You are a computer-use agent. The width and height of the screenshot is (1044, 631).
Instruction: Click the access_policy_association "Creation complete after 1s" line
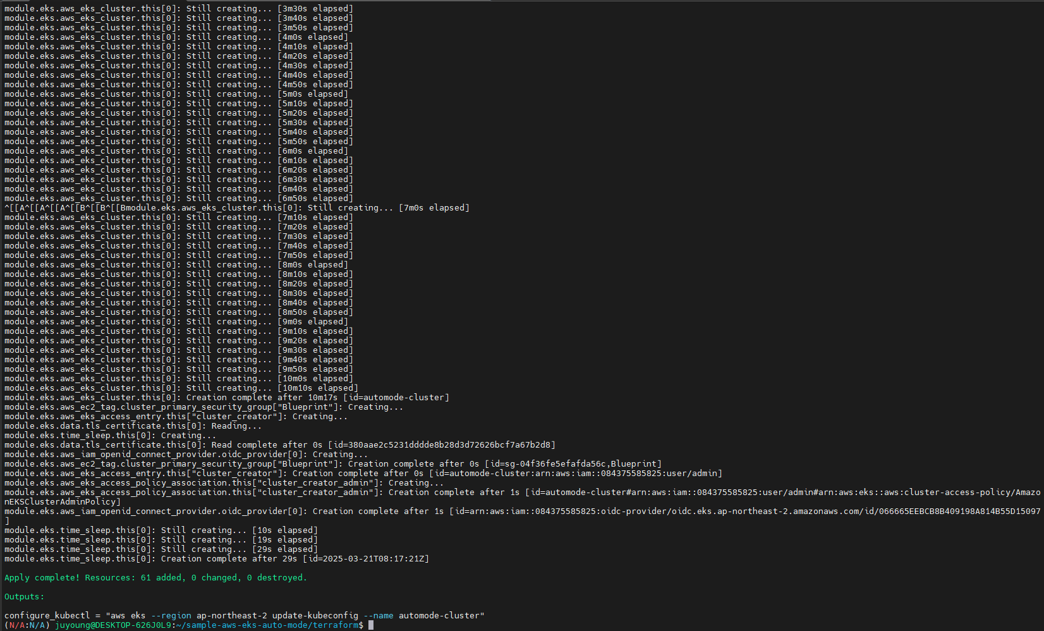522,497
